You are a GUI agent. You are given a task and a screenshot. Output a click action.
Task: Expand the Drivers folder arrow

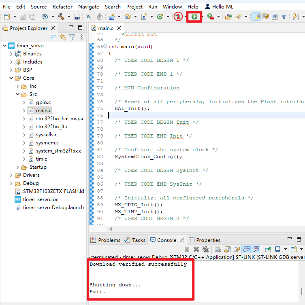(x=11, y=175)
